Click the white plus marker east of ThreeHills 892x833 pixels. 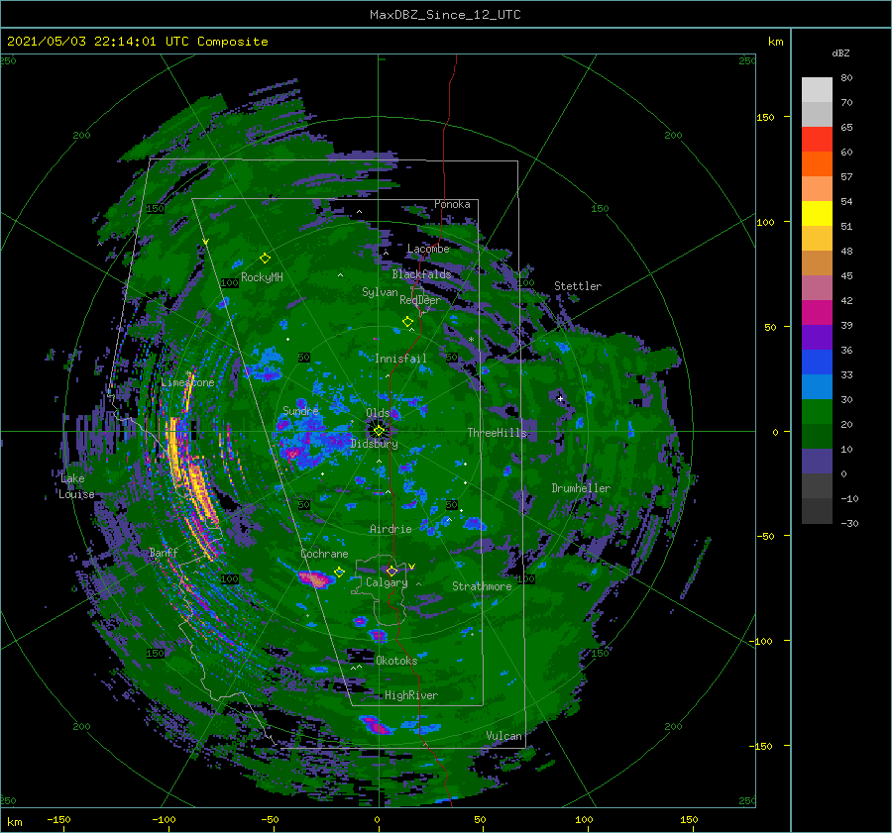[x=560, y=398]
